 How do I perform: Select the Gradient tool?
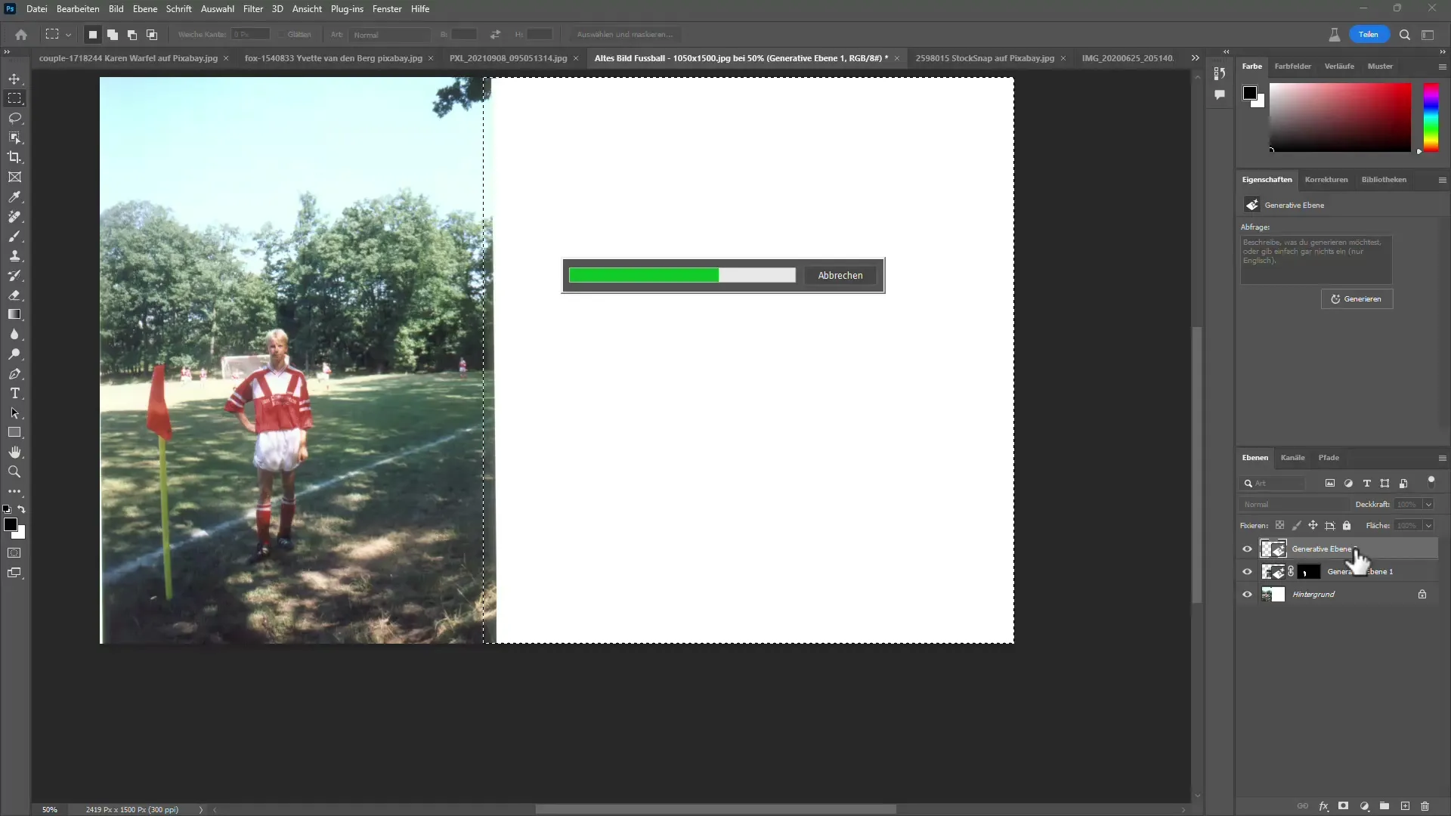tap(14, 315)
